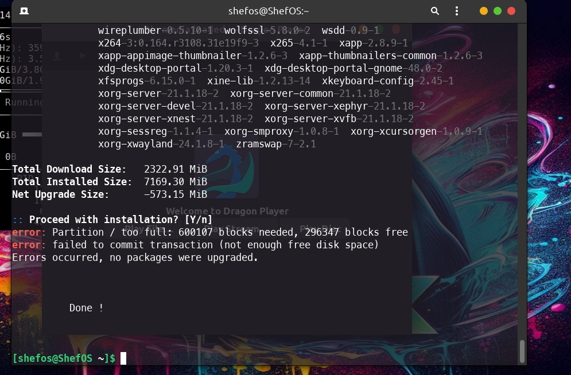Image resolution: width=571 pixels, height=375 pixels.
Task: Click the shefos@ShefOS window title
Action: click(x=269, y=11)
